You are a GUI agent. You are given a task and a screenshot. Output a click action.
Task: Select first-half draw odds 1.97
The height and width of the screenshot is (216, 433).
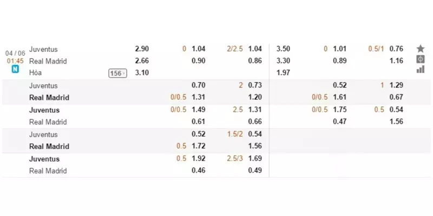(x=283, y=73)
